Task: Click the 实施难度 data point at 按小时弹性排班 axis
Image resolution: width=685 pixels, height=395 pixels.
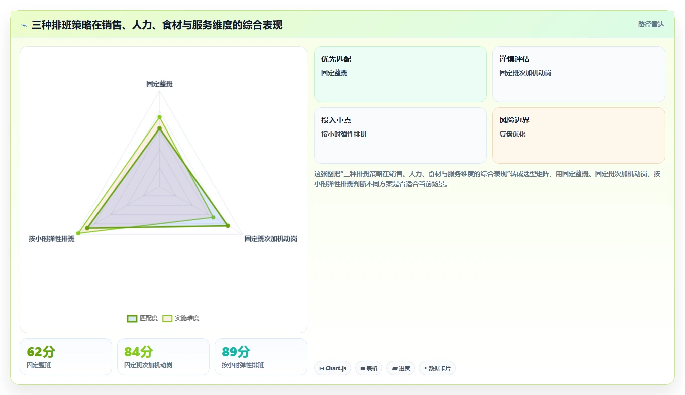Action: pos(78,233)
